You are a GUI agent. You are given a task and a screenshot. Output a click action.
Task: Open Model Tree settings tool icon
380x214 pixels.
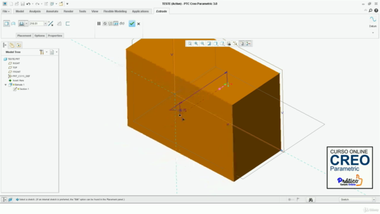pyautogui.click(x=42, y=52)
